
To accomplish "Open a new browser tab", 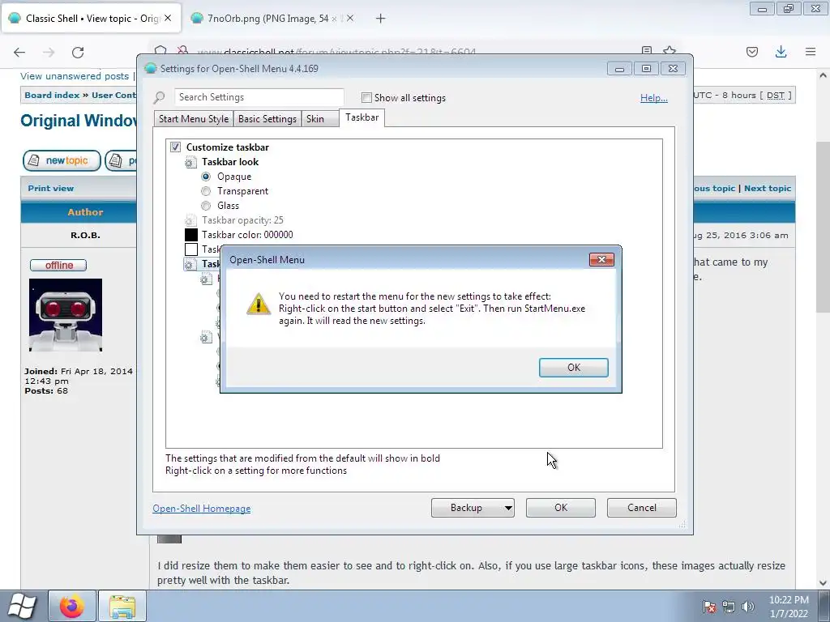I will point(381,19).
